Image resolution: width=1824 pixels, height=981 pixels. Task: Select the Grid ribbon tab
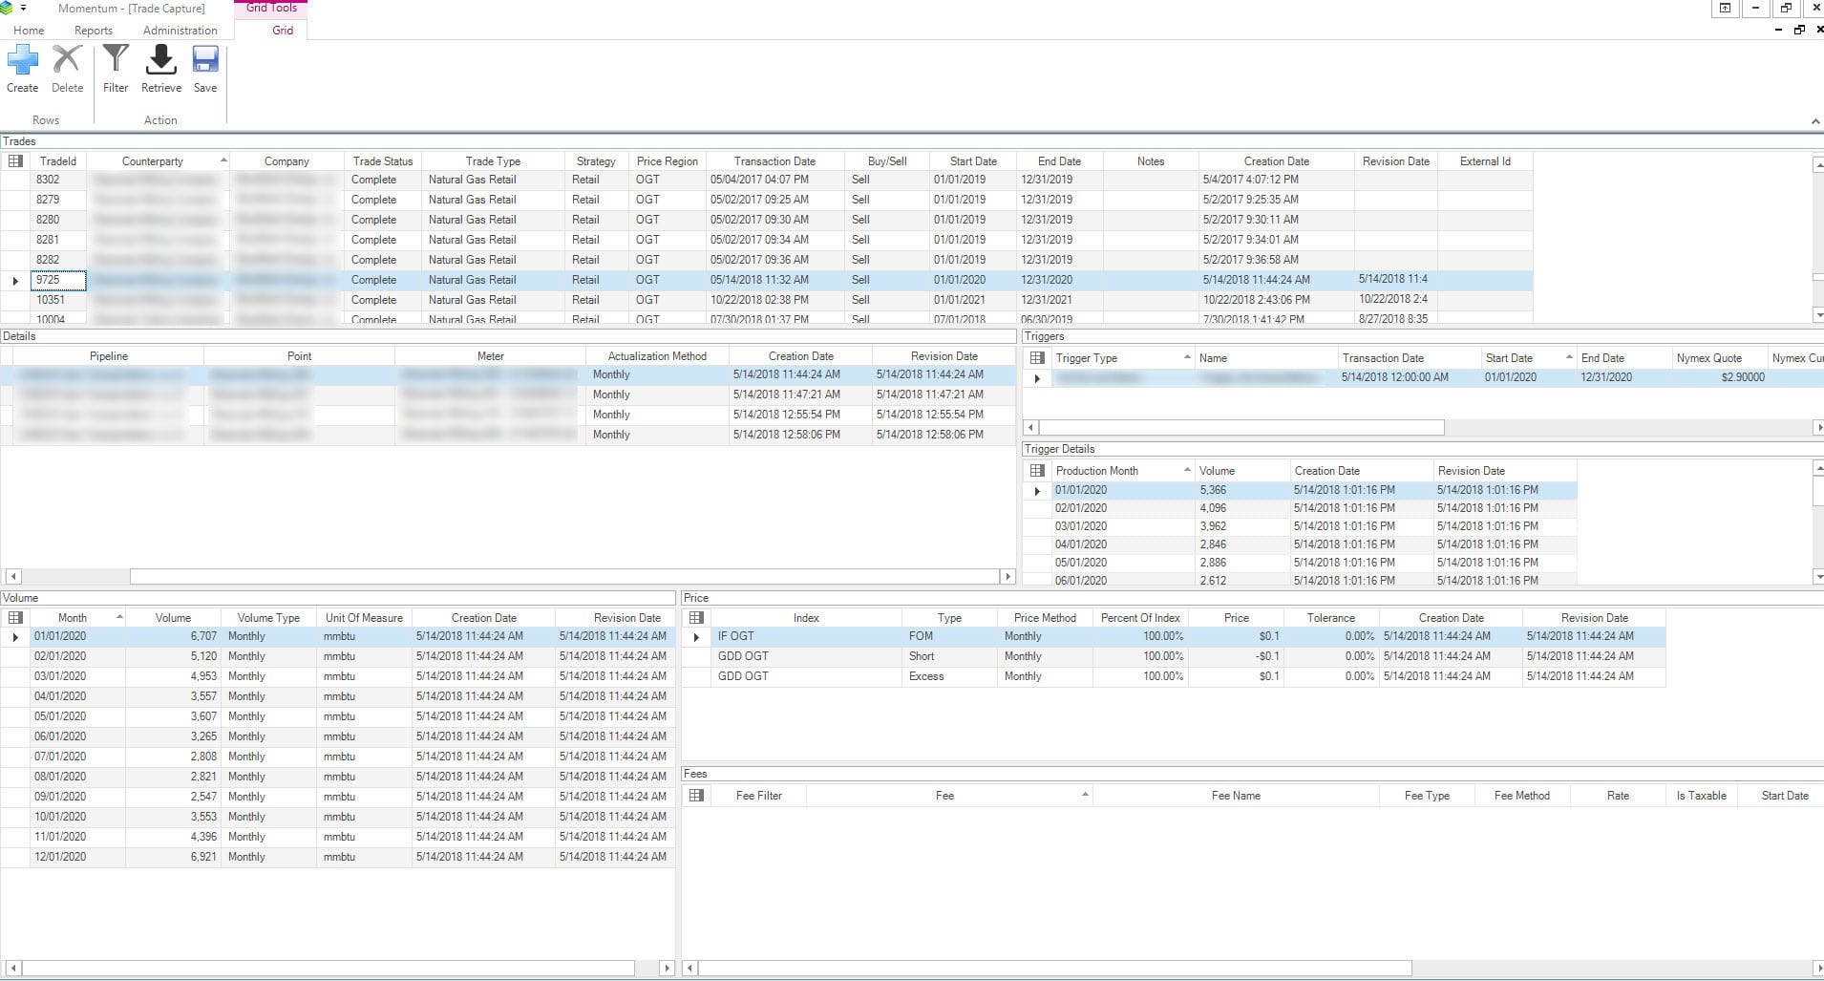coord(283,31)
